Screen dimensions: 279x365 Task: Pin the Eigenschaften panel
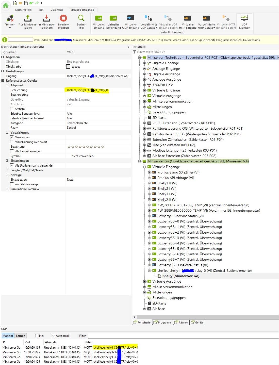click(x=128, y=47)
